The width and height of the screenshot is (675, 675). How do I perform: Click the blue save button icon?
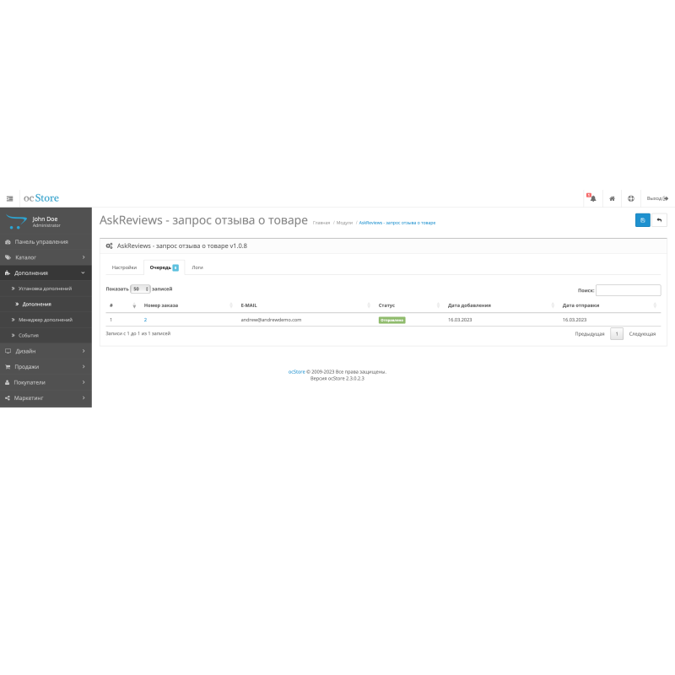click(642, 220)
